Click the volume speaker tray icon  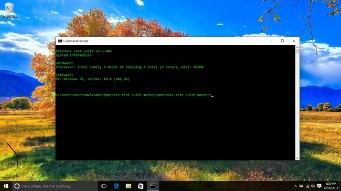click(313, 186)
